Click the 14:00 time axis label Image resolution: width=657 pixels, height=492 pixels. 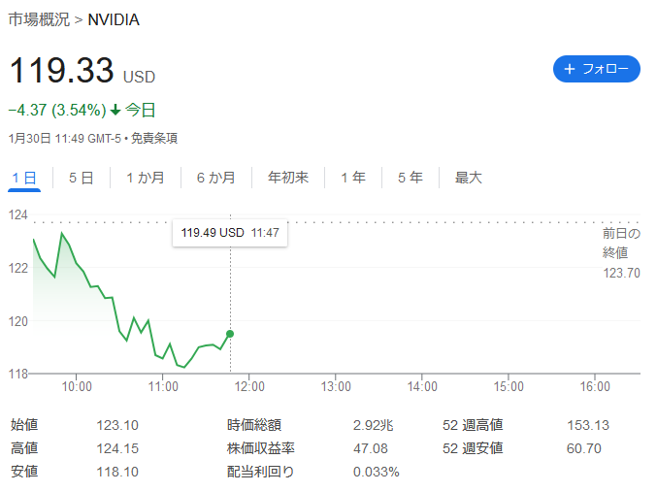(x=422, y=386)
